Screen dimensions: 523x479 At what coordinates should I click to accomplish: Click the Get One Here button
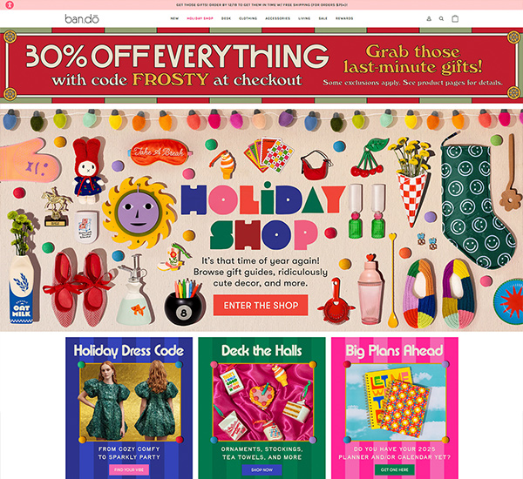(395, 469)
